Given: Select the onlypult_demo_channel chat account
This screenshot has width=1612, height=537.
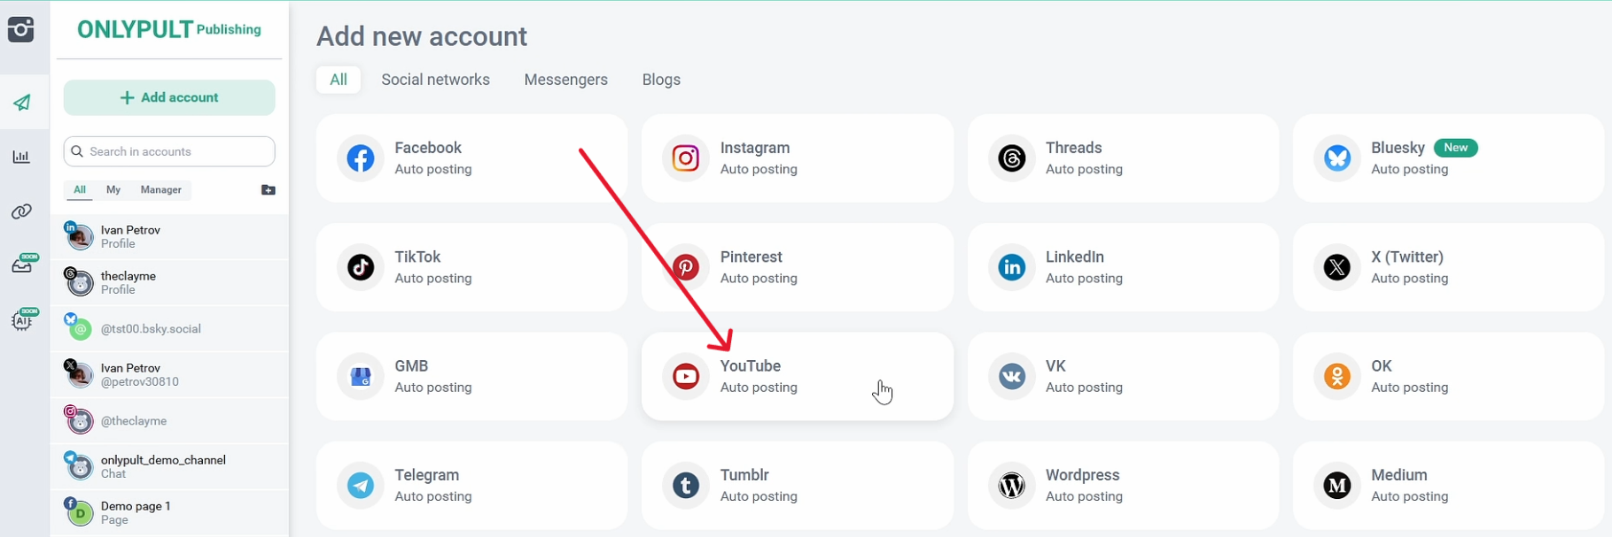Looking at the screenshot, I should click(163, 466).
